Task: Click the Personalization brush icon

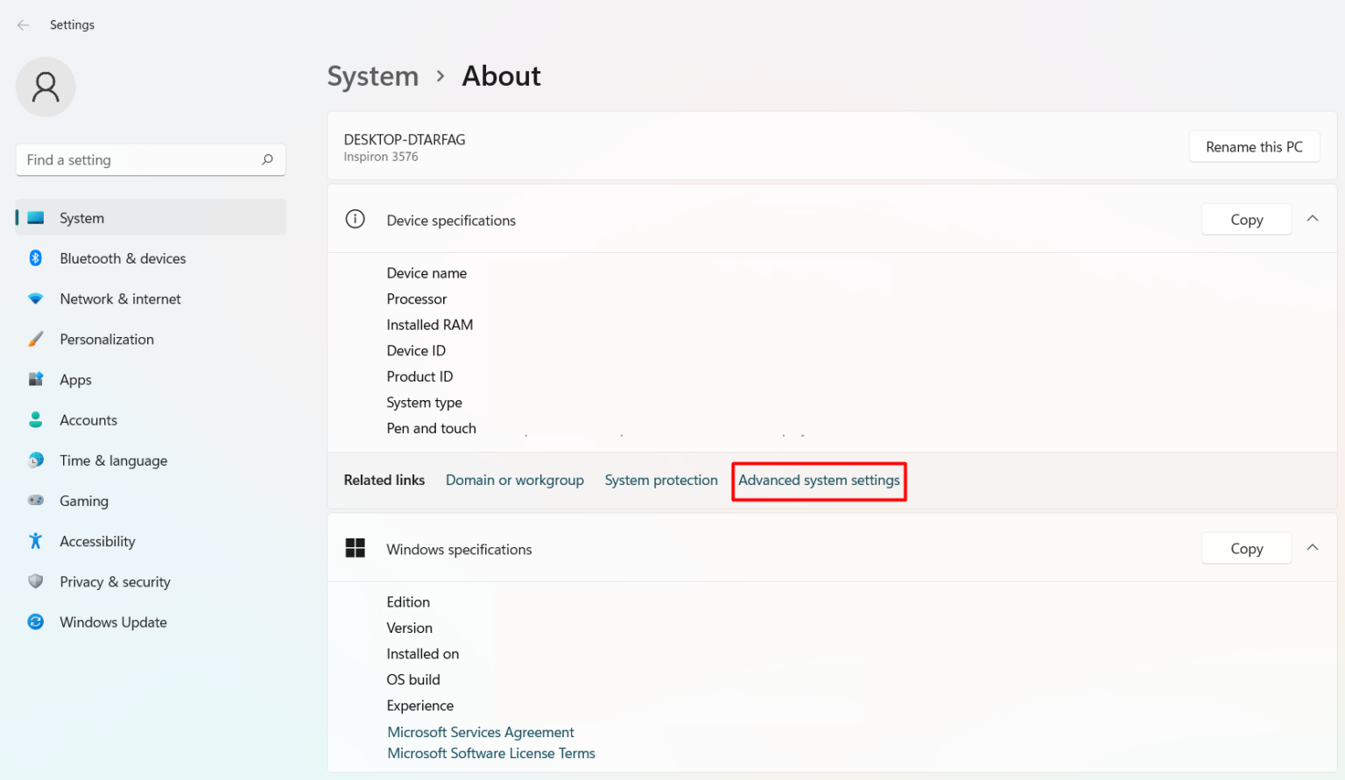Action: [35, 339]
